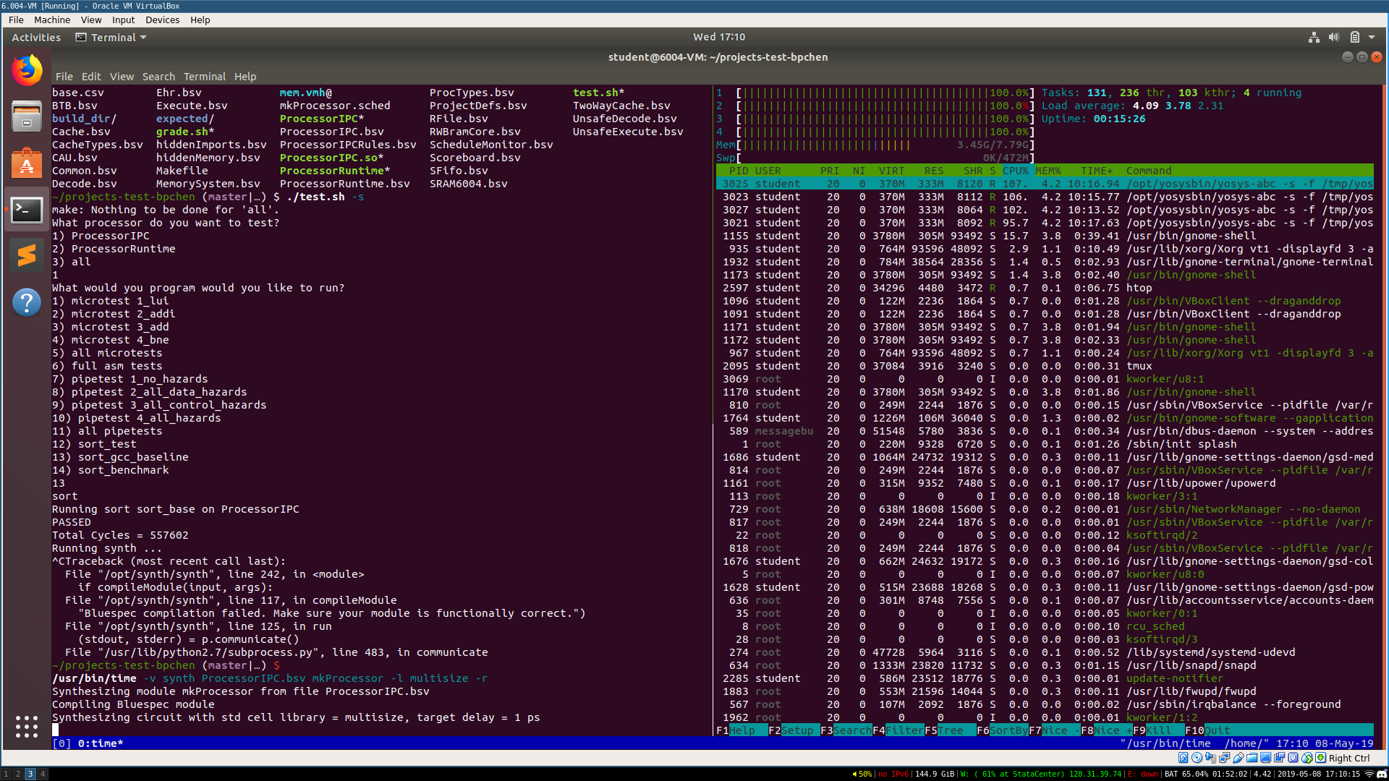Switch to workspace 2 in status bar

click(x=18, y=774)
